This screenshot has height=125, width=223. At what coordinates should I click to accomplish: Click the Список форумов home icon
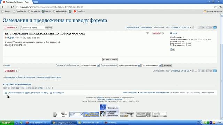pos(6,93)
